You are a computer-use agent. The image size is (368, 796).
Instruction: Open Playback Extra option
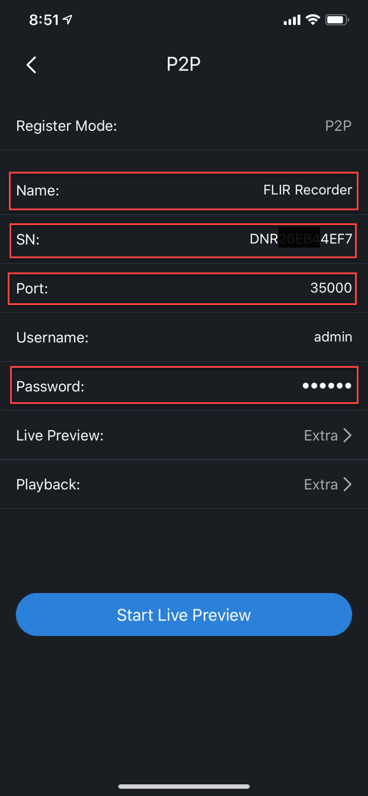coord(321,484)
